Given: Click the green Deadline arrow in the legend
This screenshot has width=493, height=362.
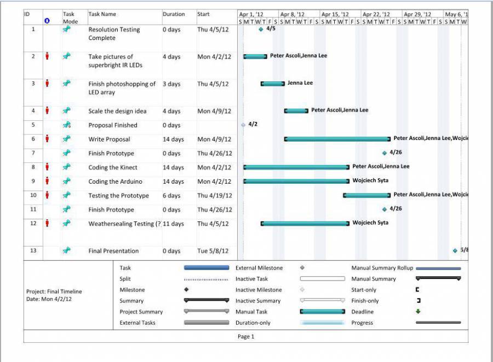Looking at the screenshot, I should coord(418,312).
